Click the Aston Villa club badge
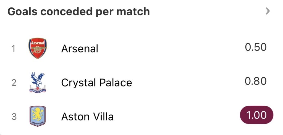The image size is (283, 135). [38, 116]
